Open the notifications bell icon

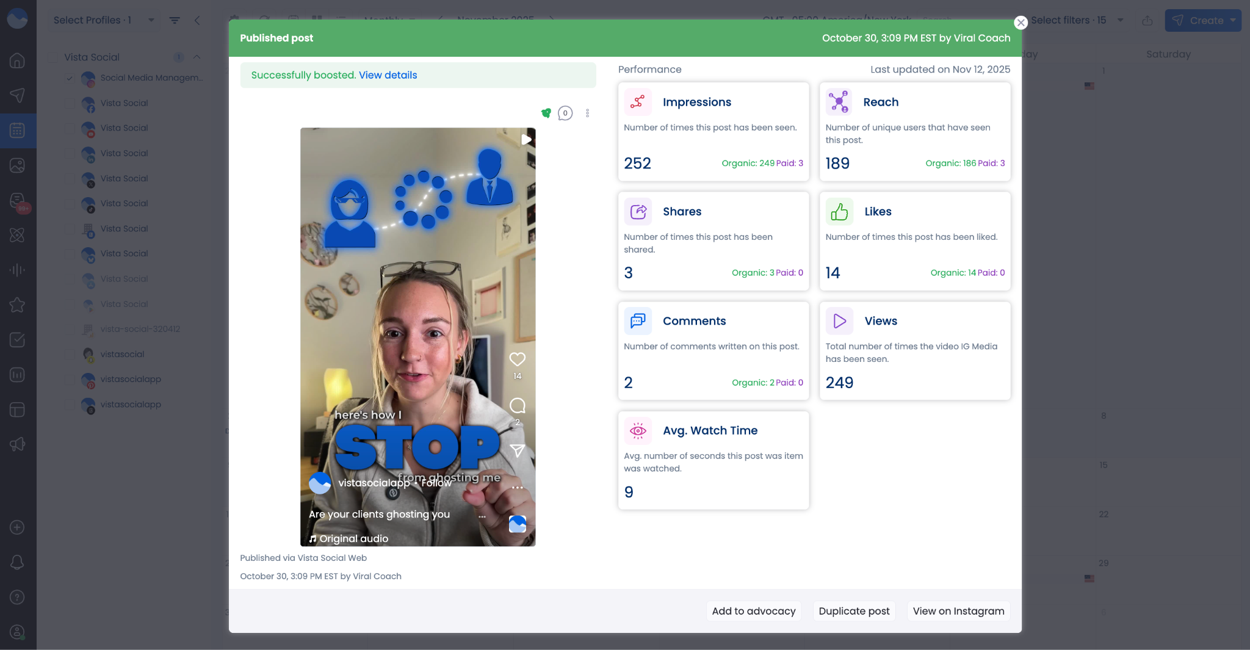point(18,562)
